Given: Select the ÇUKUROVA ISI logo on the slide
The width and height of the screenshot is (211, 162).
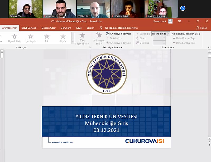Looking at the screenshot, I should tap(145, 141).
